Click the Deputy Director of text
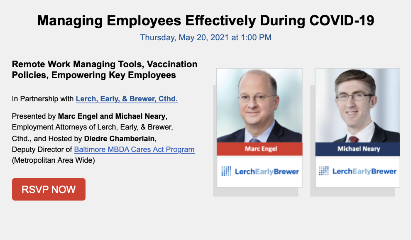 coord(42,149)
